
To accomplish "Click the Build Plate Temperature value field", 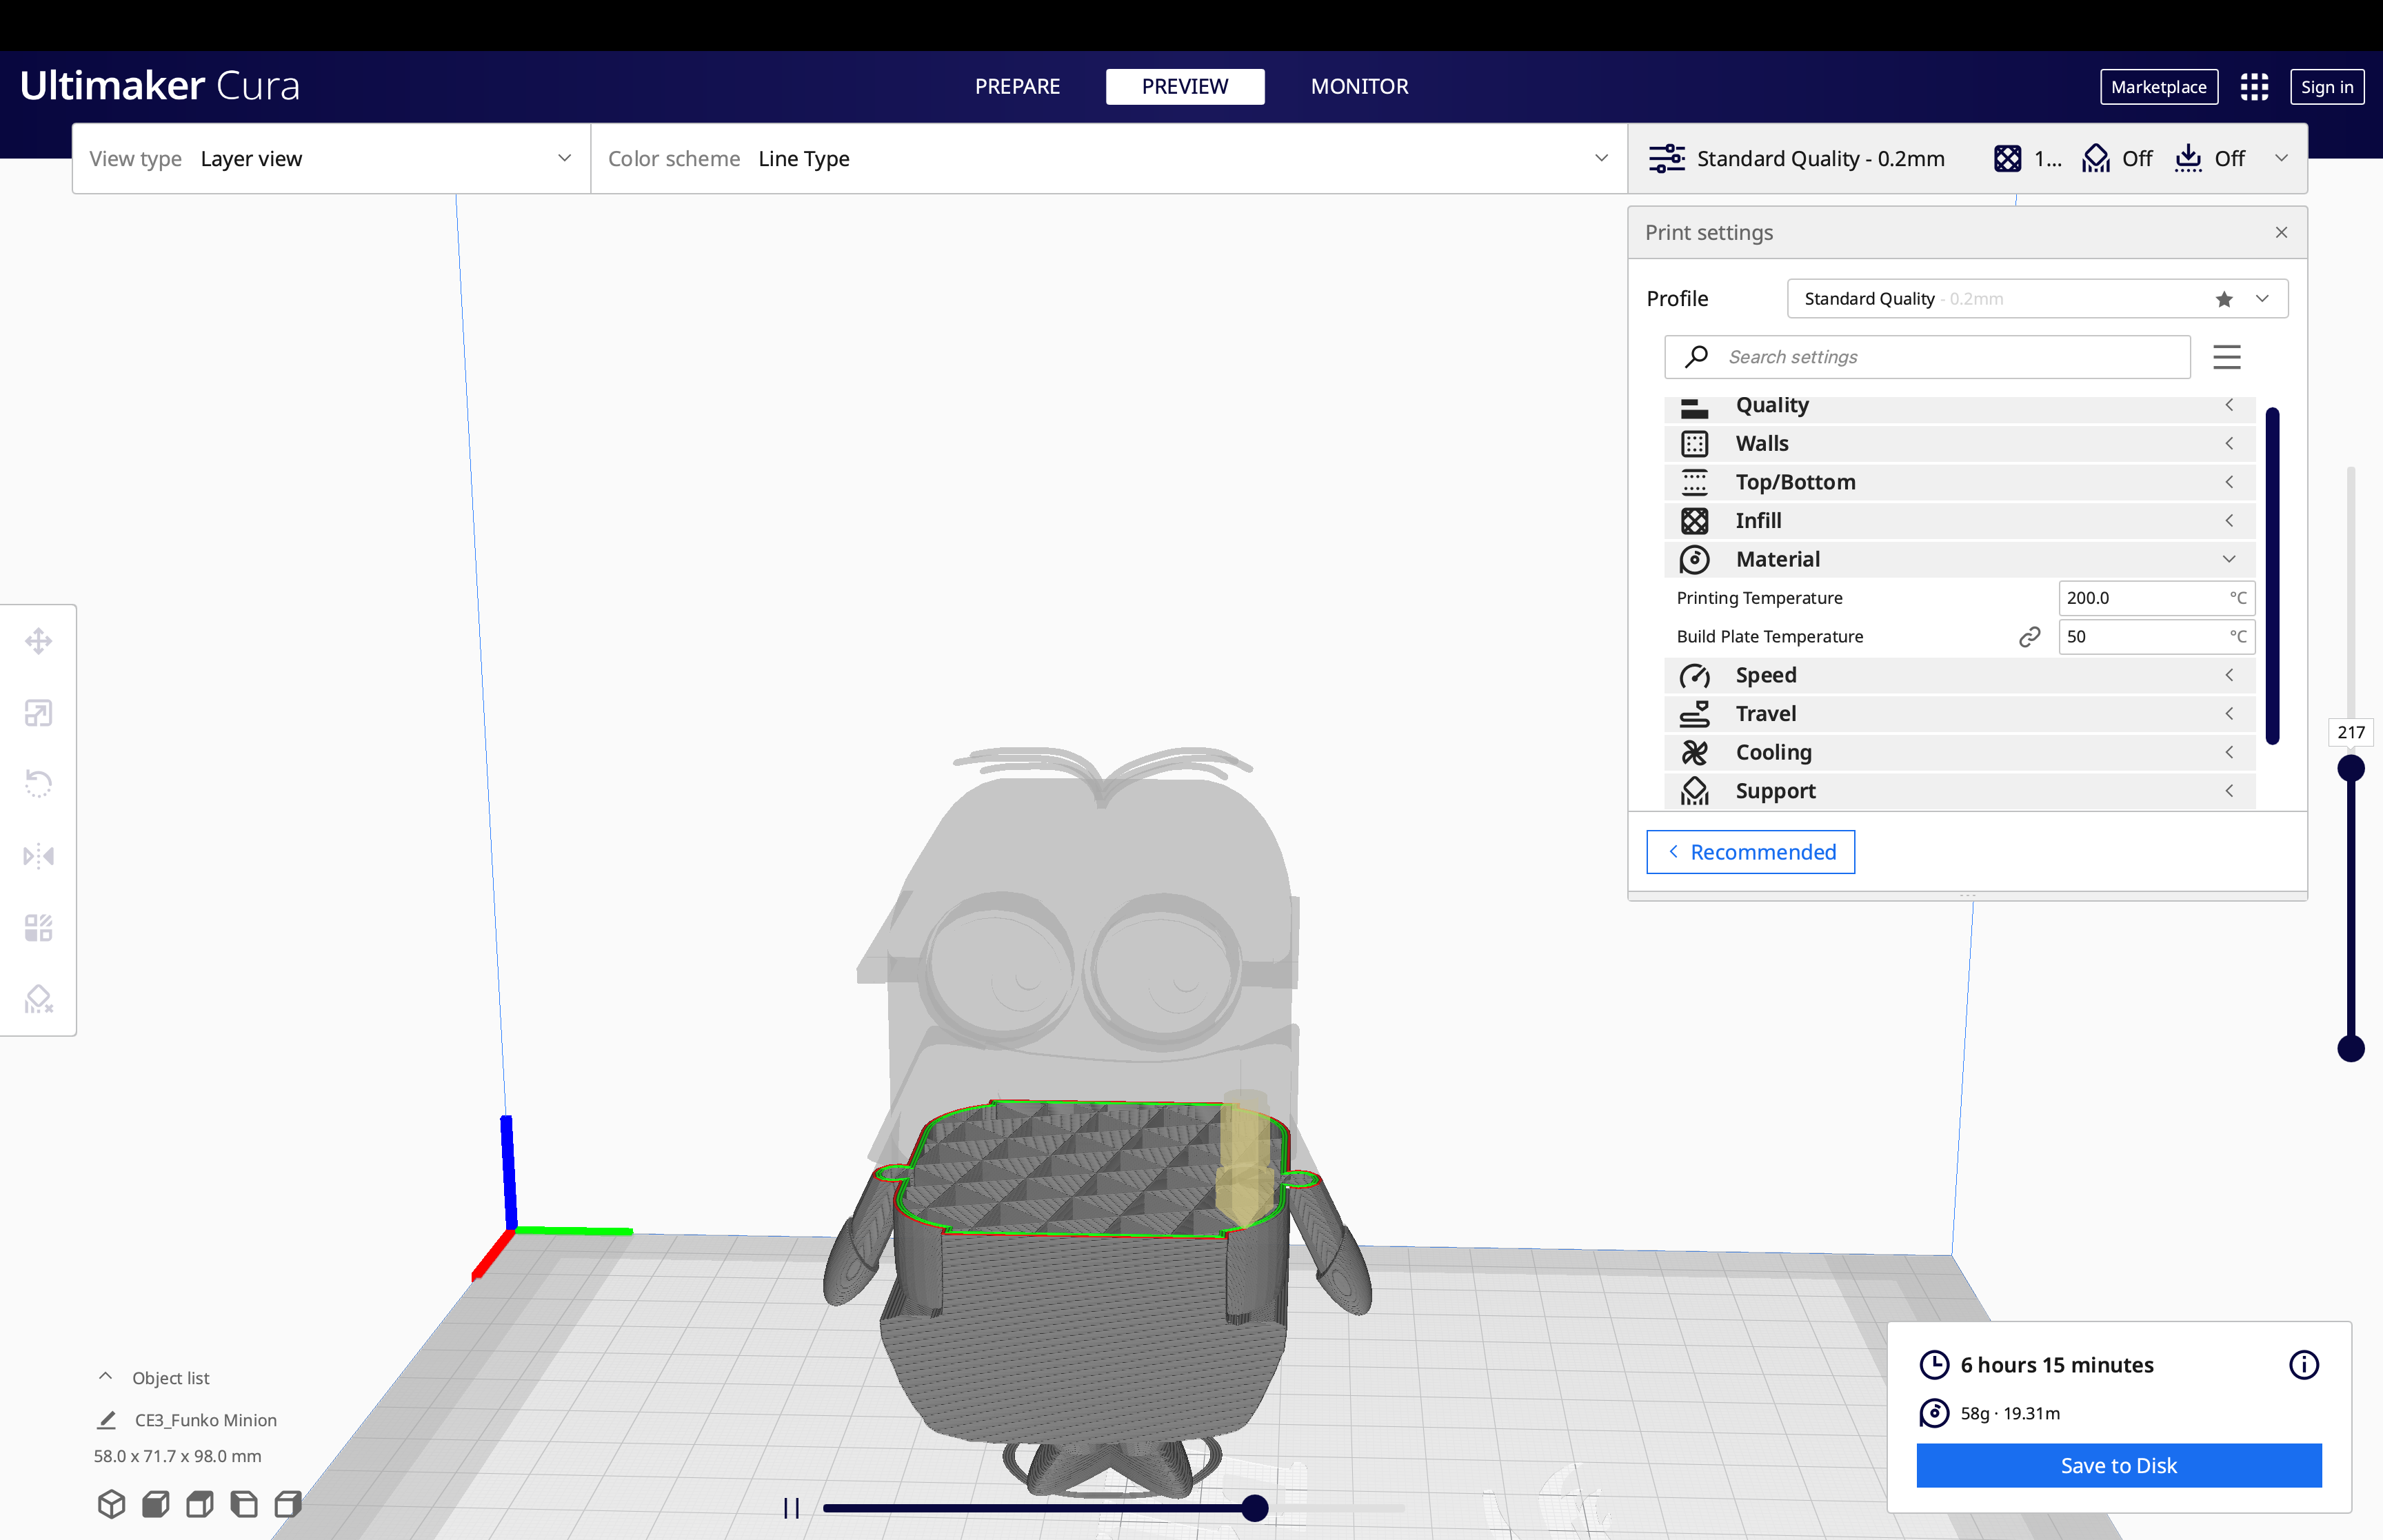I will (x=2156, y=637).
